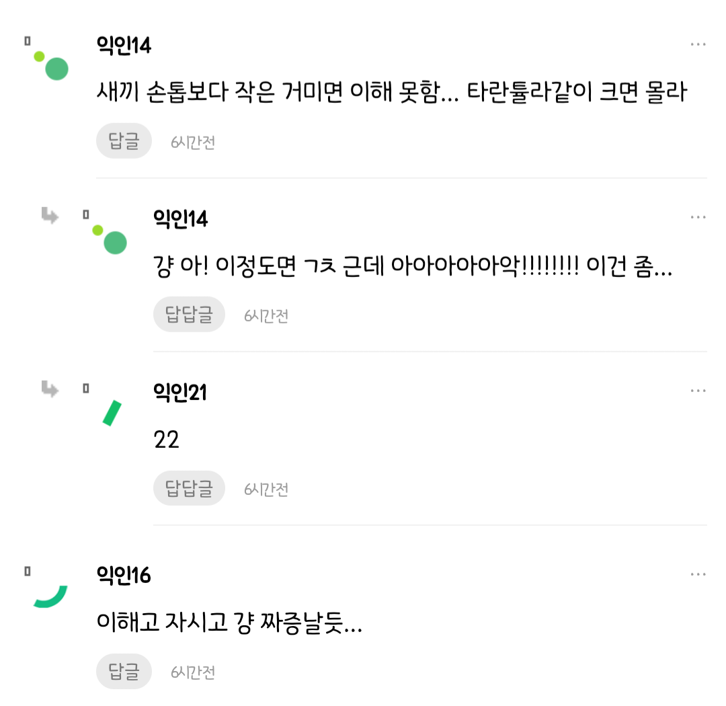Screen dimensions: 726x706
Task: Click the 답답글 button under 익인14's reply
Action: 189,314
